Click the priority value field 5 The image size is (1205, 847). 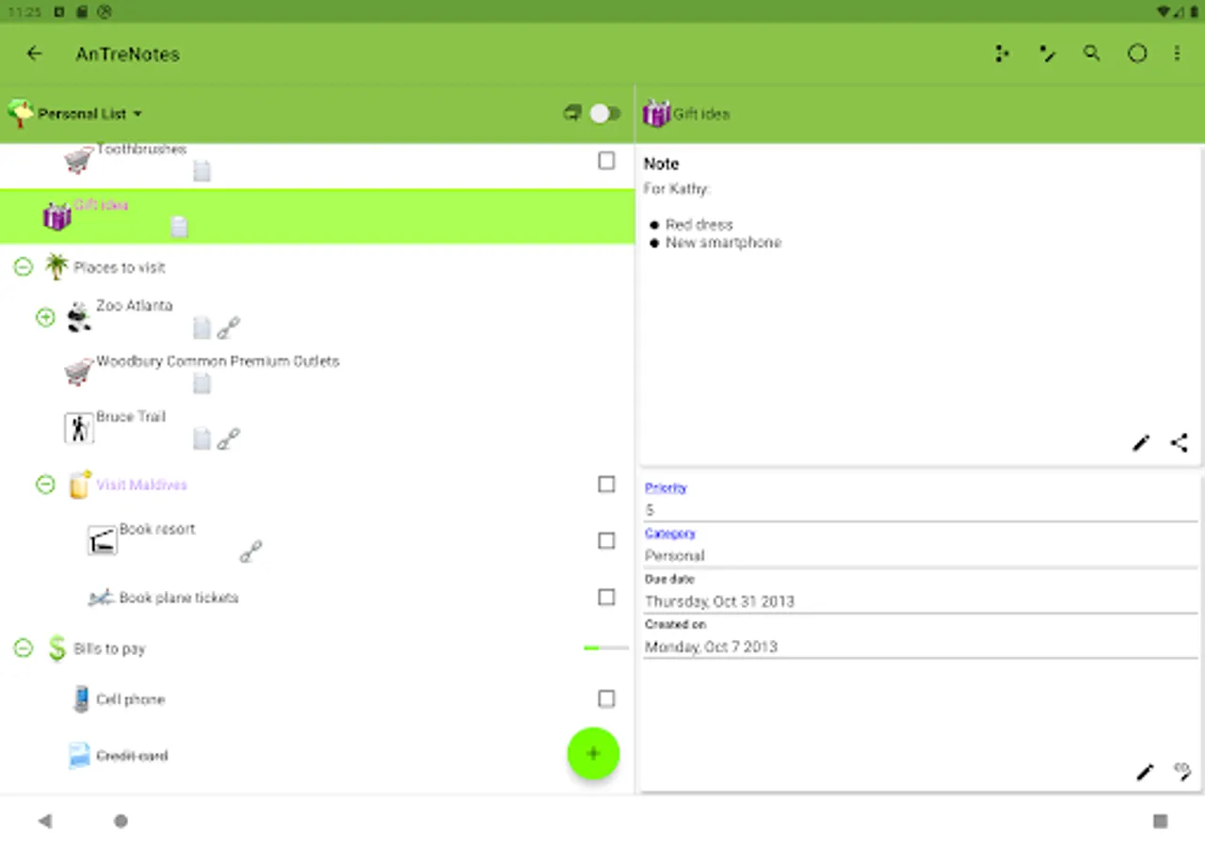coord(921,510)
